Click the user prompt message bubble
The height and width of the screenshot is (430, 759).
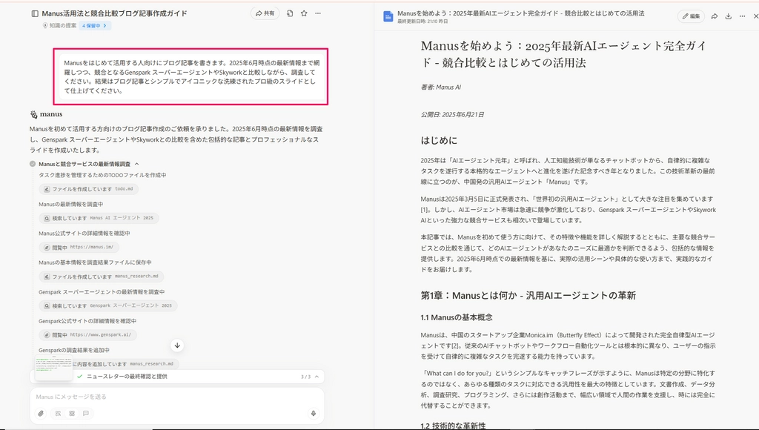pyautogui.click(x=191, y=76)
